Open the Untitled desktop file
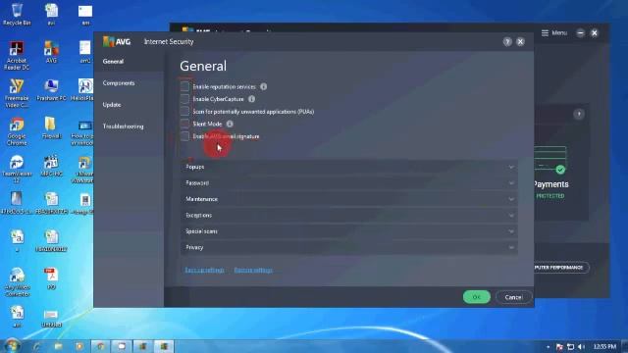Viewport: 628px width, 353px height. [x=51, y=319]
